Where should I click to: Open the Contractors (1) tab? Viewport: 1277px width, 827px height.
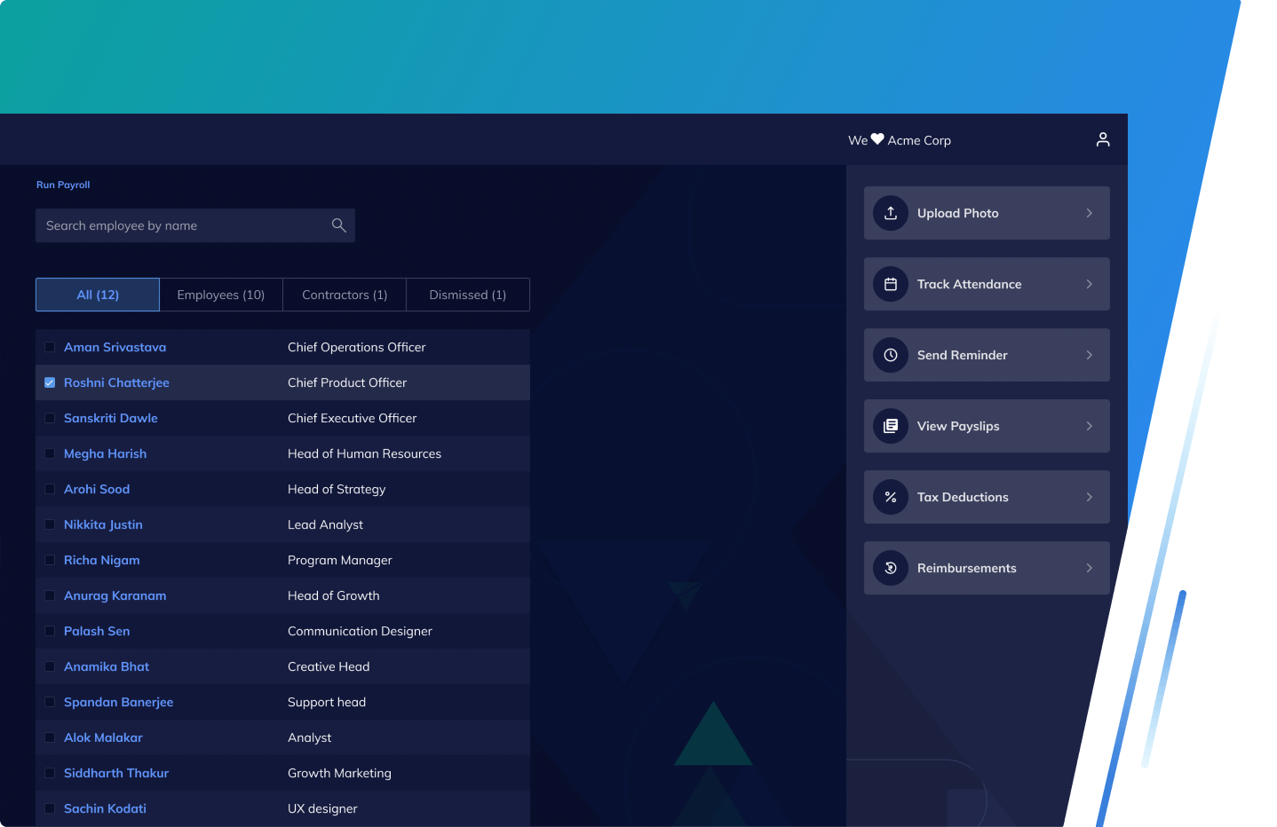click(345, 295)
